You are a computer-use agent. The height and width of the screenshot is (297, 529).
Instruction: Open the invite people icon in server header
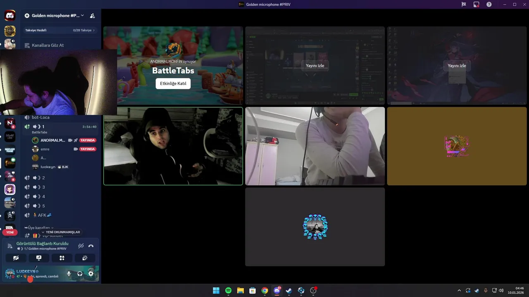(92, 16)
